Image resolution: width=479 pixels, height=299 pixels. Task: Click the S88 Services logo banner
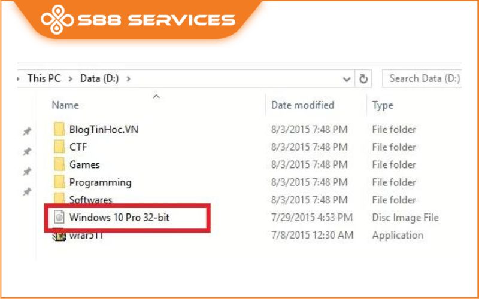tap(138, 20)
